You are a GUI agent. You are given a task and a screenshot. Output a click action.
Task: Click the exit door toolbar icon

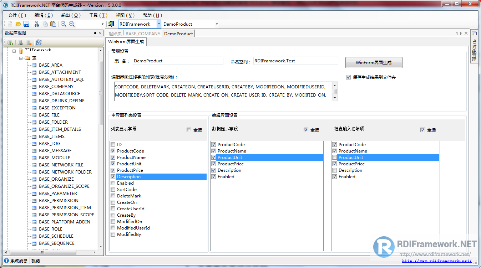coord(112,24)
